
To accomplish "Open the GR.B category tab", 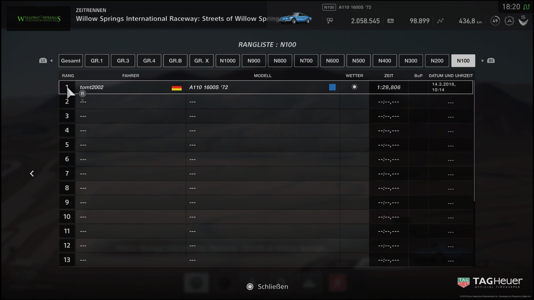I will 175,61.
